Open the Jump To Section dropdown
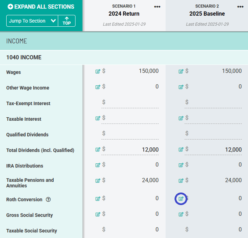The height and width of the screenshot is (238, 248). tap(32, 21)
